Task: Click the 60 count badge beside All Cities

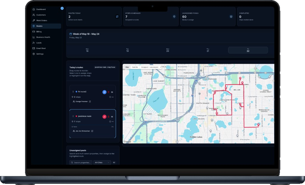Action: [x=114, y=162]
